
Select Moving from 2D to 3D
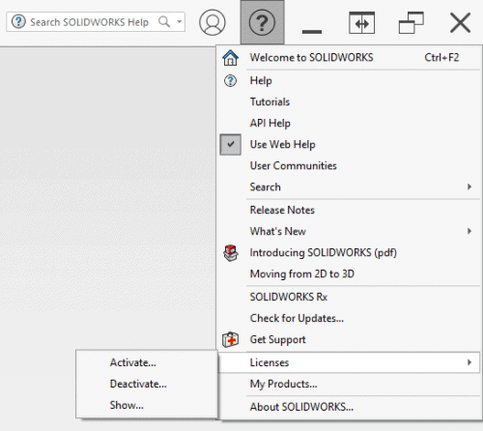350,273
